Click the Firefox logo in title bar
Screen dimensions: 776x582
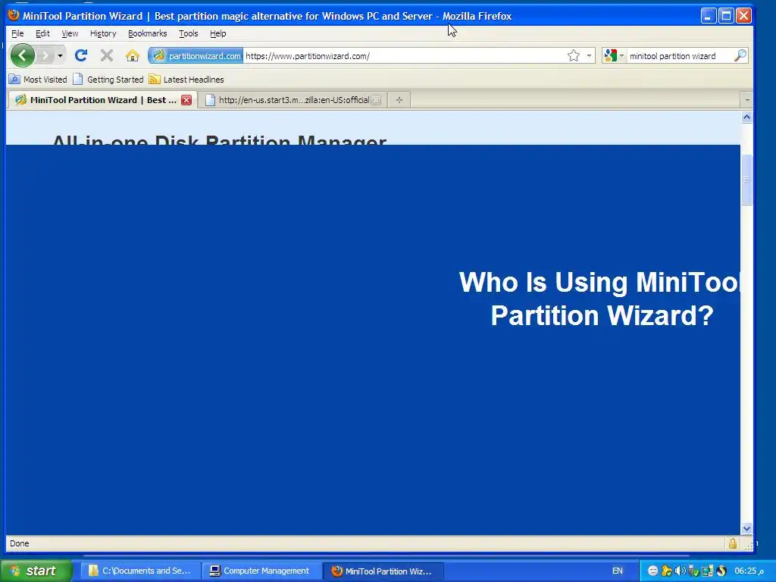(14, 15)
